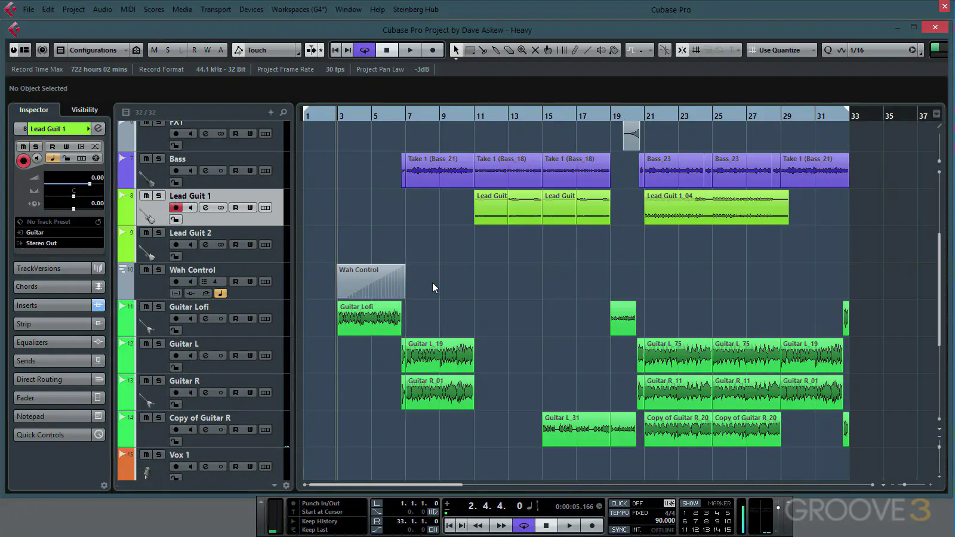Disable record enable on Lead Guit 1 track

pos(175,208)
